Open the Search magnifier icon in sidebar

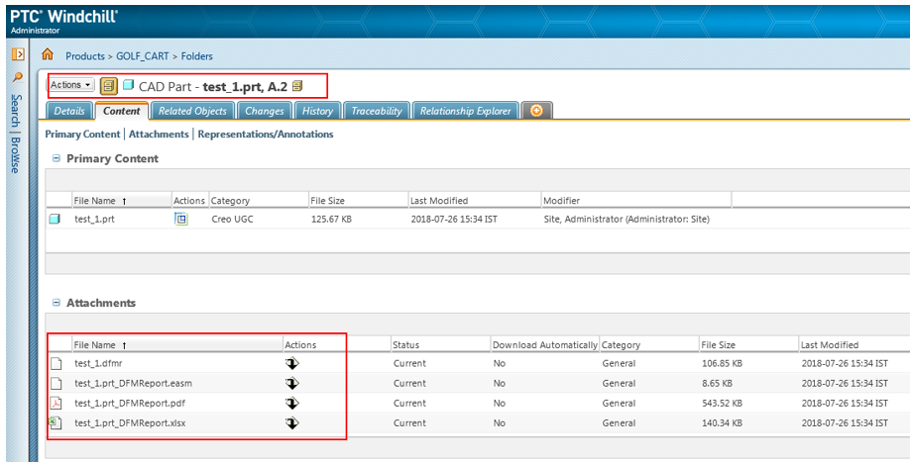18,77
